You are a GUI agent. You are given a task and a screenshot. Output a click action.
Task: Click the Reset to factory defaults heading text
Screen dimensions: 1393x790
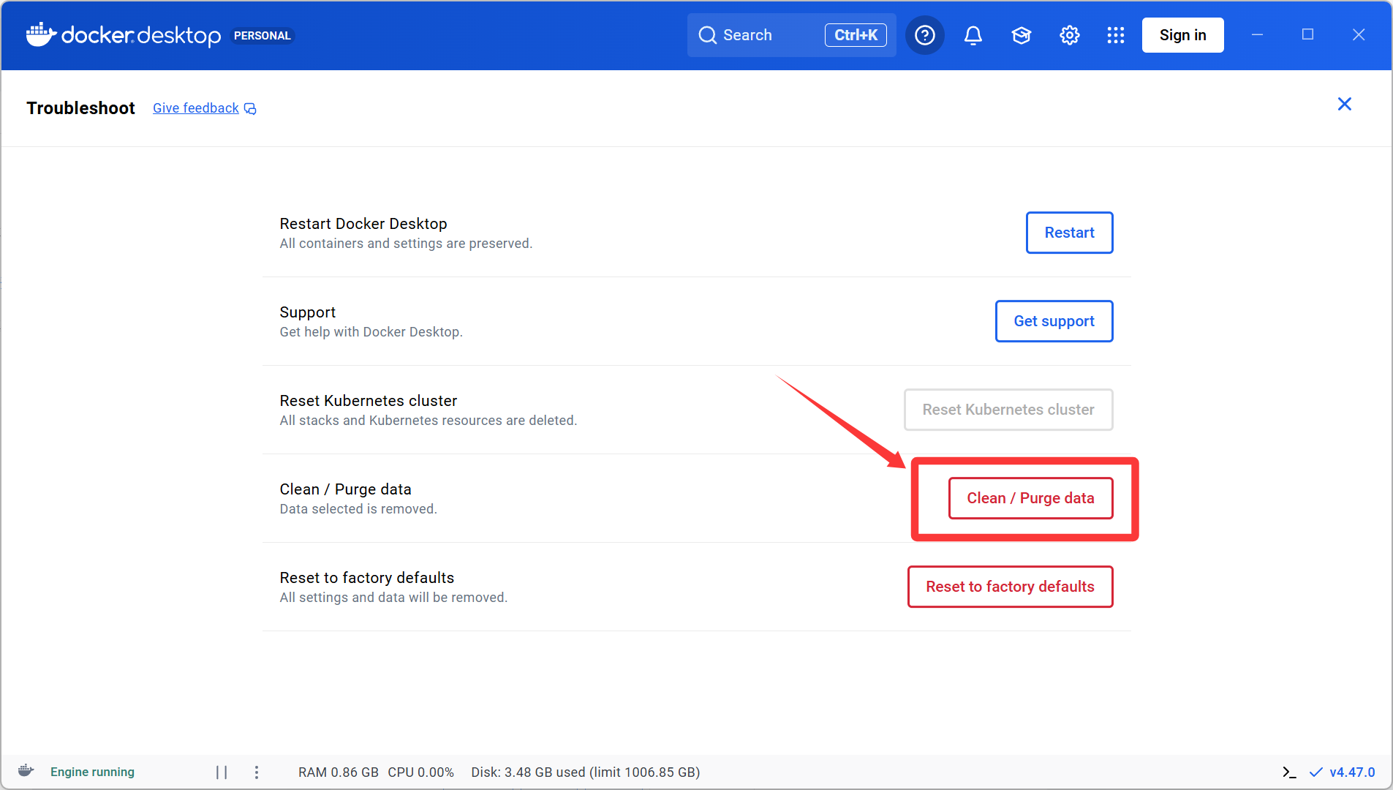pyautogui.click(x=367, y=578)
